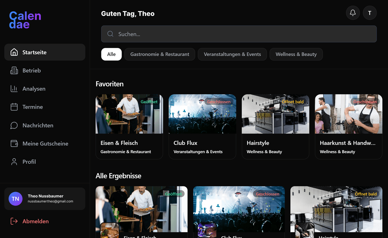Click the Termine calendar icon

click(14, 107)
